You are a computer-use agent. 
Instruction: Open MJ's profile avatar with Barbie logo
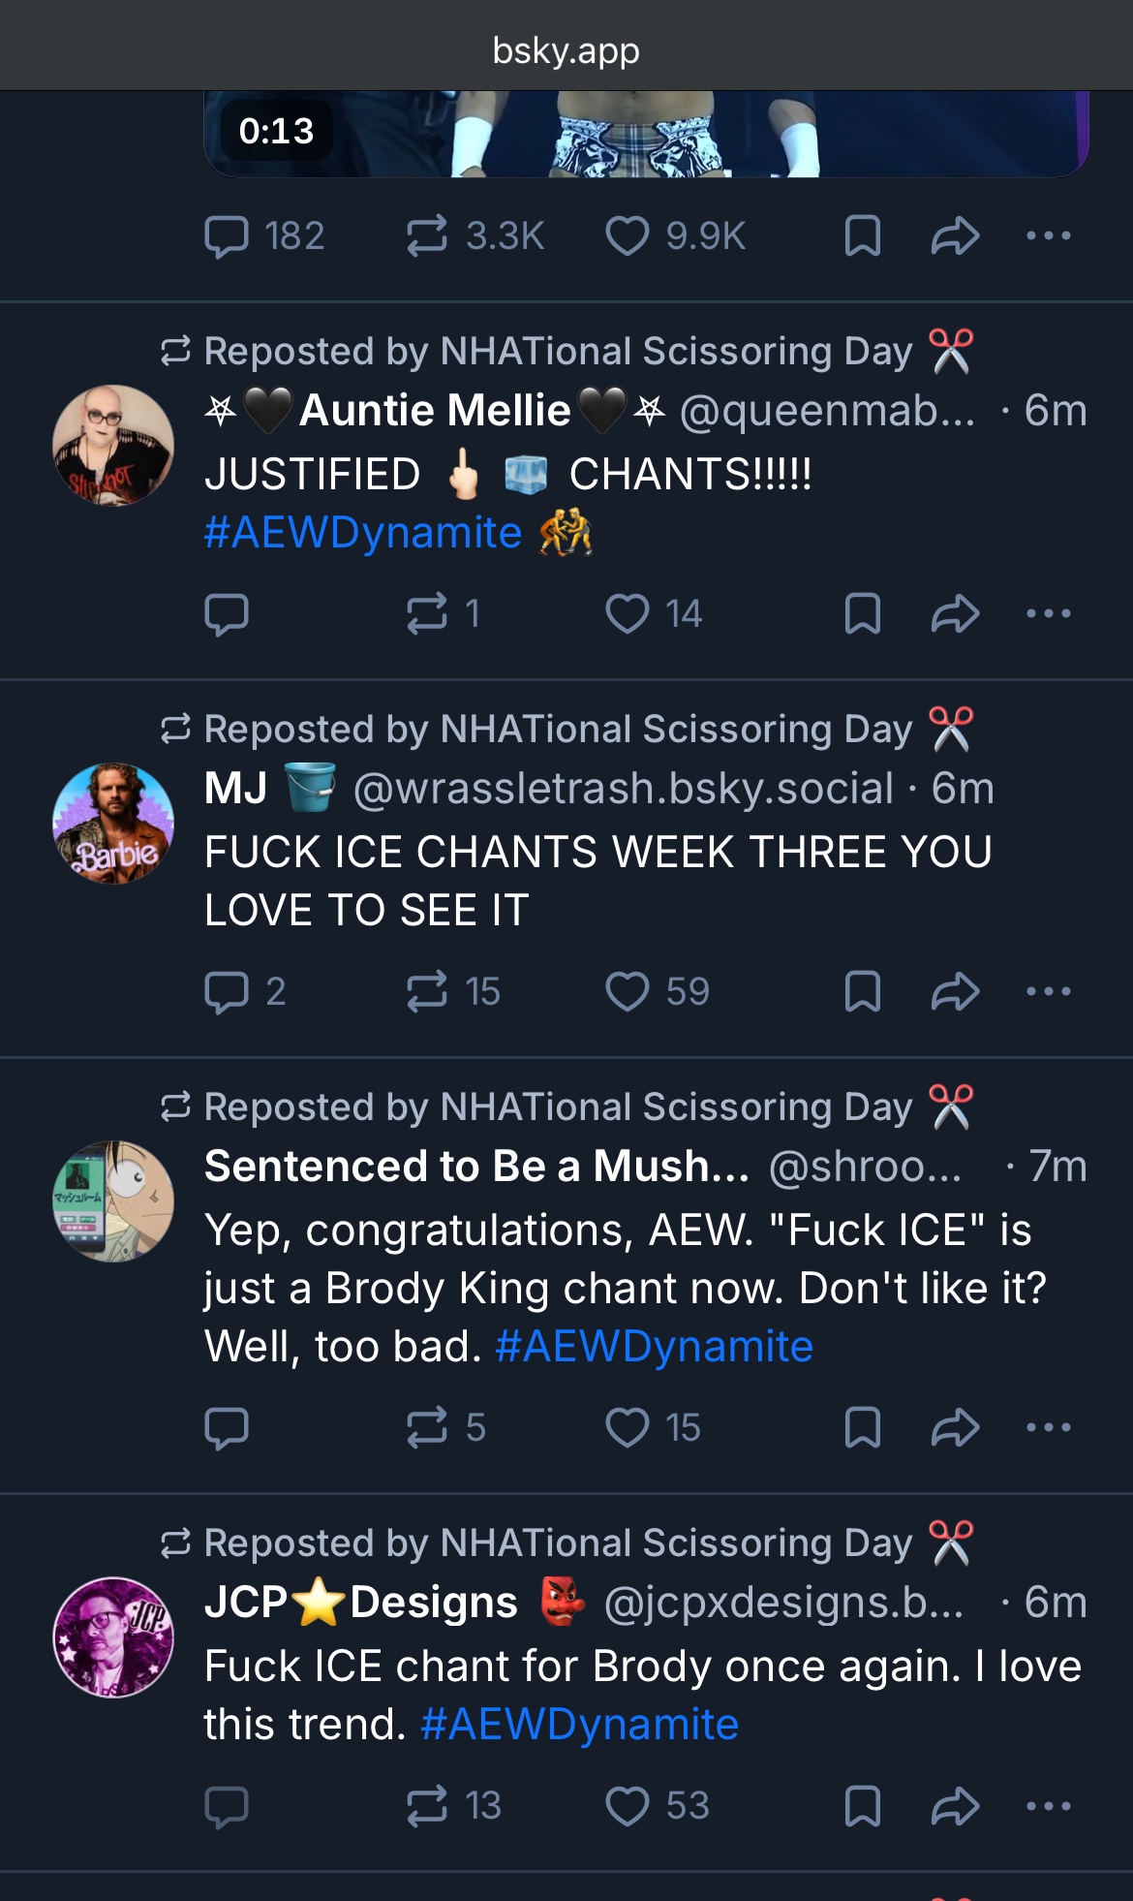tap(113, 824)
